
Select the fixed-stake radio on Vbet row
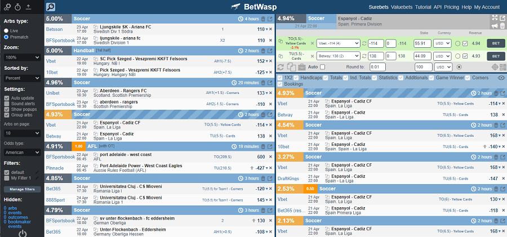(x=457, y=43)
